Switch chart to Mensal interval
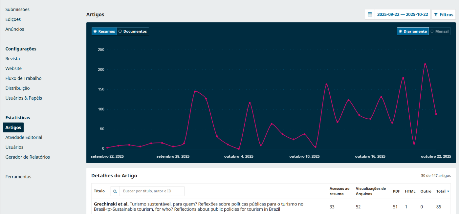This screenshot has height=214, width=459. point(440,31)
